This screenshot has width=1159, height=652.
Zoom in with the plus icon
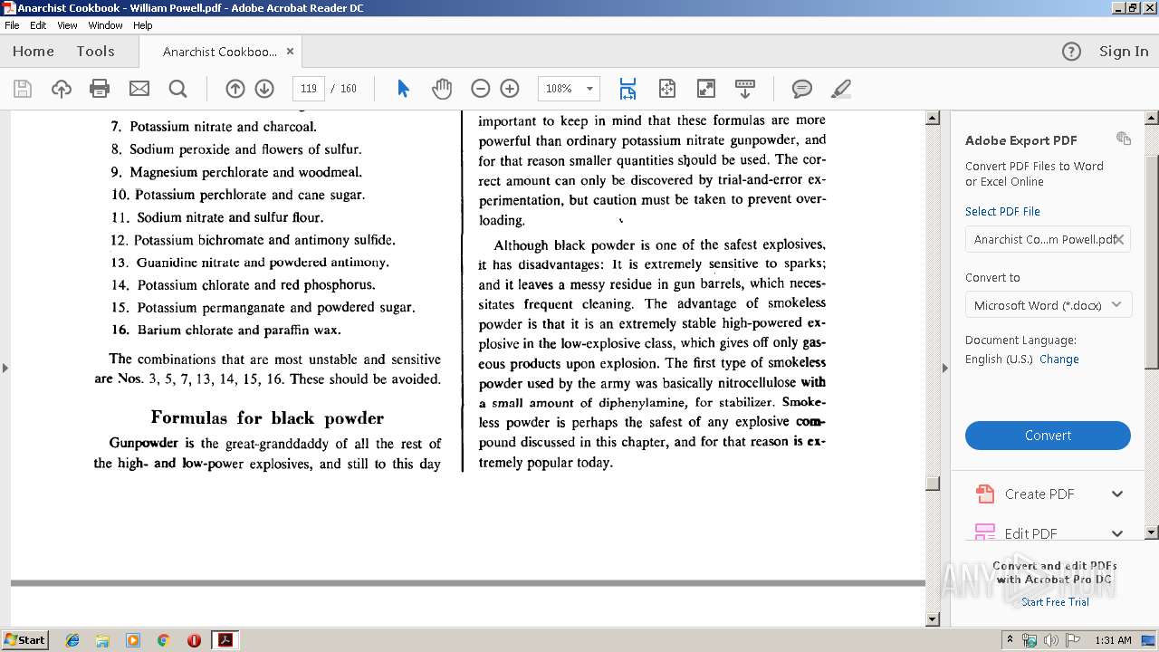coord(510,89)
